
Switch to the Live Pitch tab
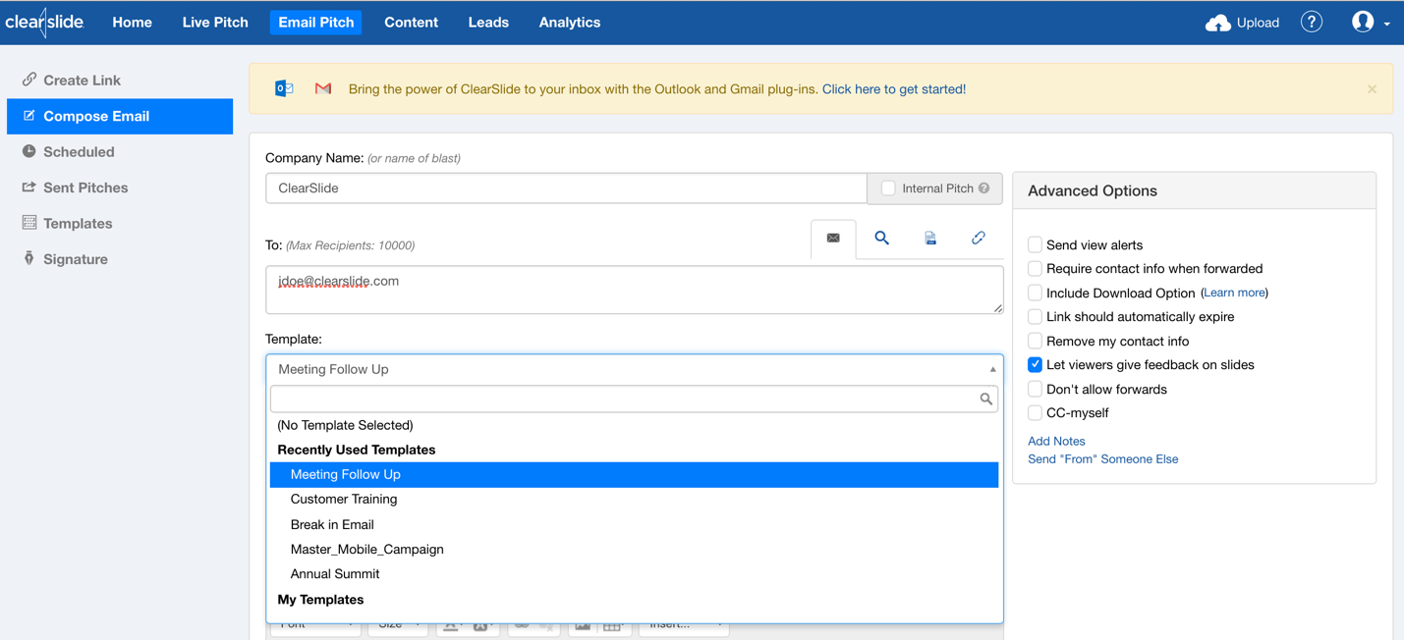click(215, 22)
